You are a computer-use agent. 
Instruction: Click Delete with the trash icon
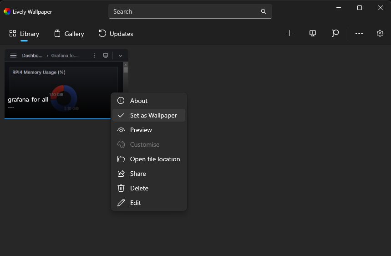click(x=149, y=188)
